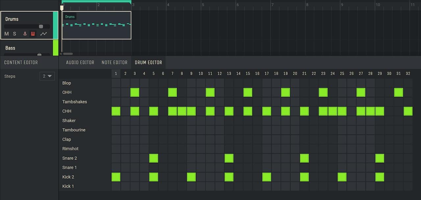
Task: Open the Drums track automation curve icon
Action: coord(43,34)
